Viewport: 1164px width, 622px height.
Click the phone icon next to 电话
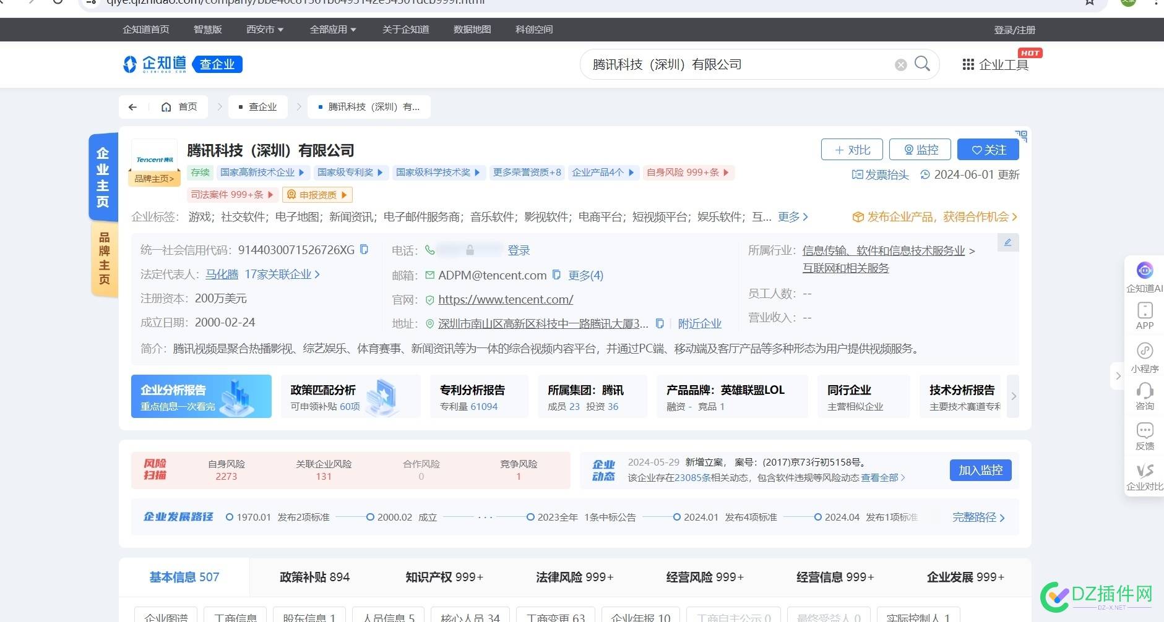(429, 250)
